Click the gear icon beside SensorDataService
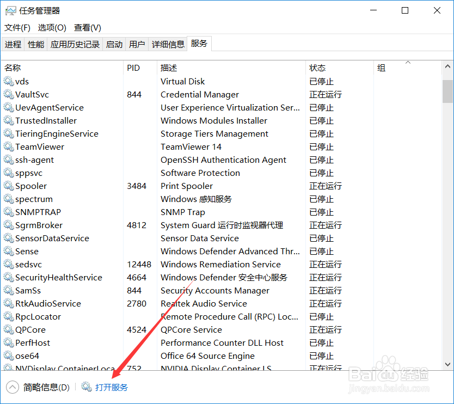This screenshot has height=404, width=454. coord(9,238)
